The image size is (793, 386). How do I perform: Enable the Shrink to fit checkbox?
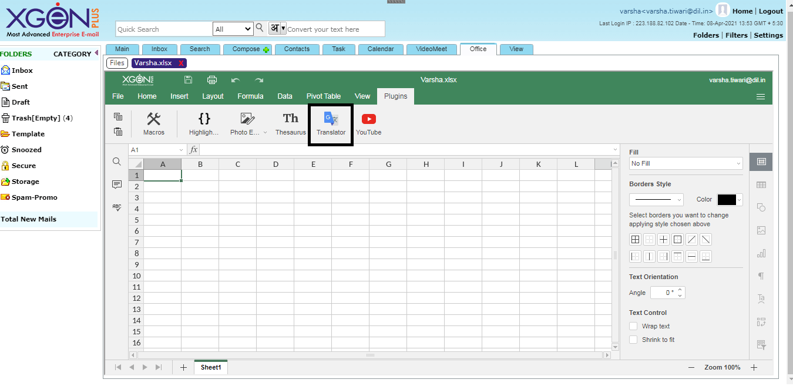click(633, 340)
